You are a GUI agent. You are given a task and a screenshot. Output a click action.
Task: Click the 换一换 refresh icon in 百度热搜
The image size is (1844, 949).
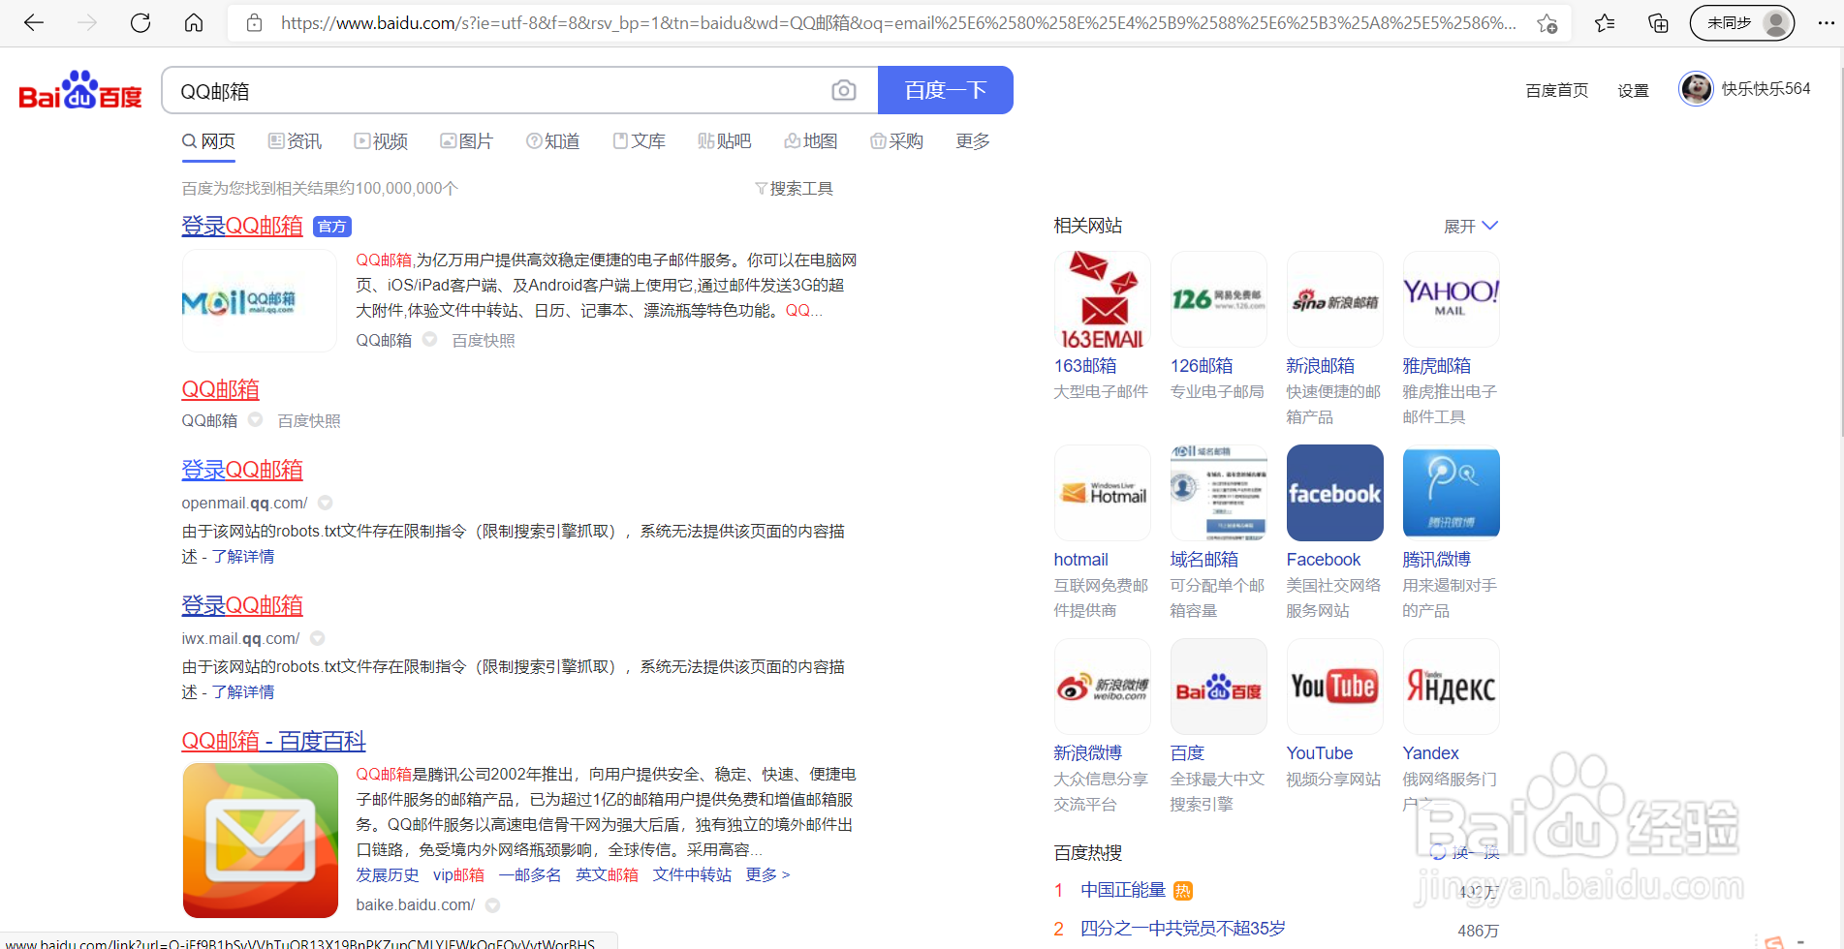click(1438, 852)
